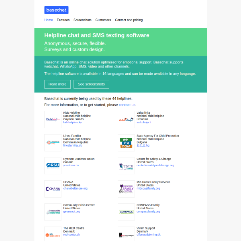The image size is (241, 241).
Task: Open the compassfamily.org link
Action: (x=148, y=212)
